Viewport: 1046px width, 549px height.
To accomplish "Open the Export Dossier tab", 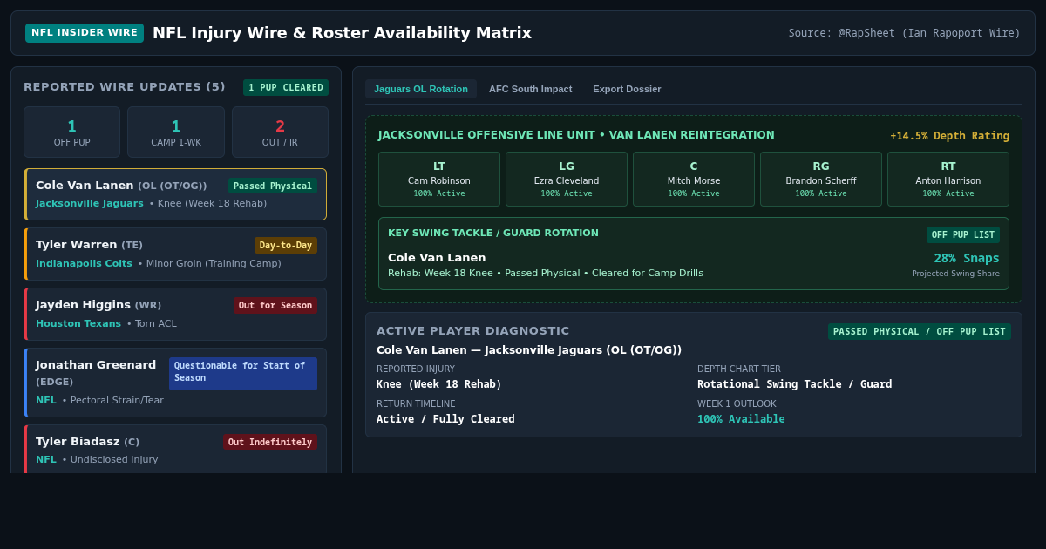I will pos(627,89).
